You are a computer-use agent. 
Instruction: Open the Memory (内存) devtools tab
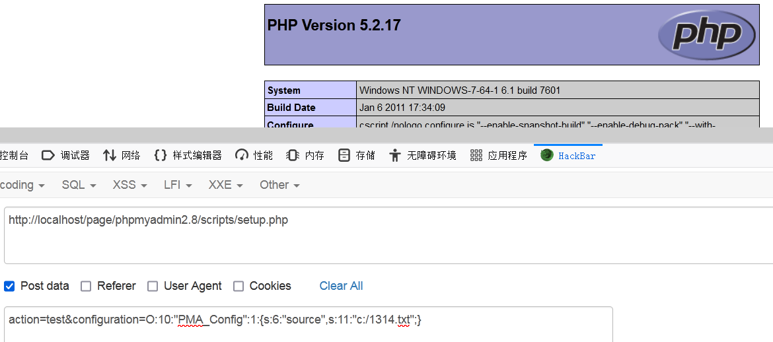click(305, 156)
